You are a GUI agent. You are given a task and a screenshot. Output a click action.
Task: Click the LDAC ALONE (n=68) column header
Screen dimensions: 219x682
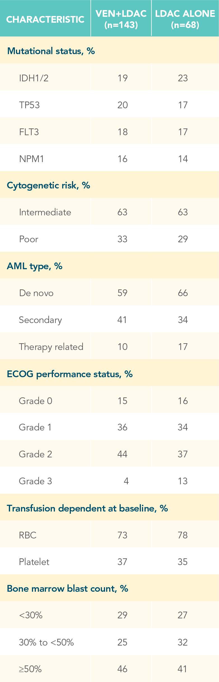point(185,19)
